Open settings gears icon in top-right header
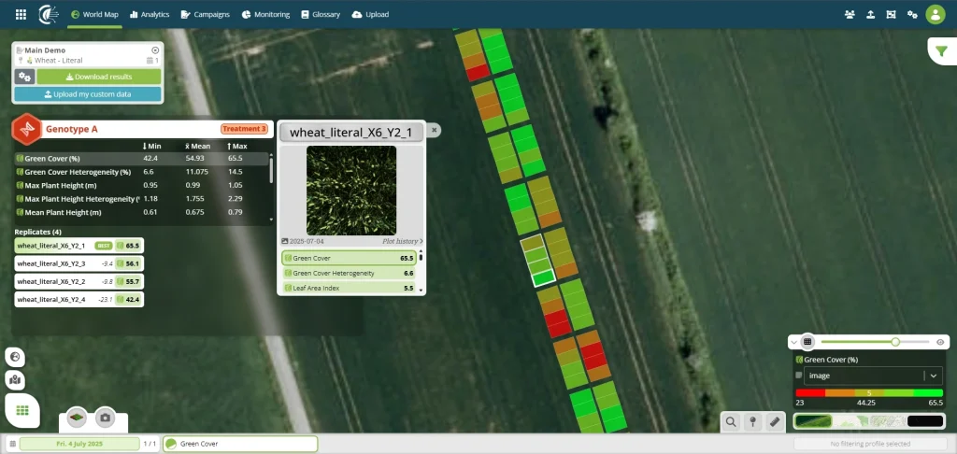Screen dimensions: 957x454 point(912,14)
